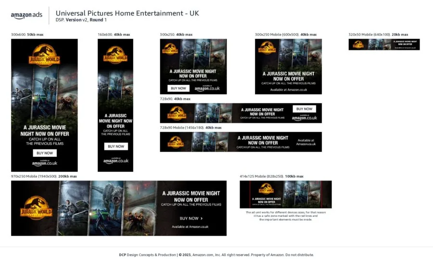This screenshot has height=262, width=433.
Task: Click Jurassic World logo in 970x250 banner
Action: coord(36,208)
